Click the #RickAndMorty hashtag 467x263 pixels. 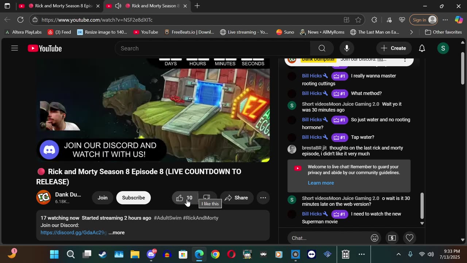tap(201, 218)
